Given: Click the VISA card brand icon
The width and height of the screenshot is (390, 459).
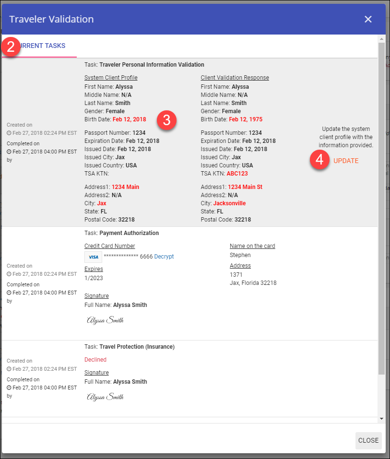Looking at the screenshot, I should click(x=93, y=257).
